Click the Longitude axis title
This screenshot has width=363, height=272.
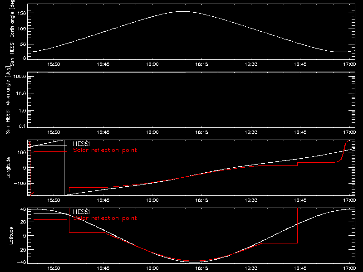tap(8, 168)
